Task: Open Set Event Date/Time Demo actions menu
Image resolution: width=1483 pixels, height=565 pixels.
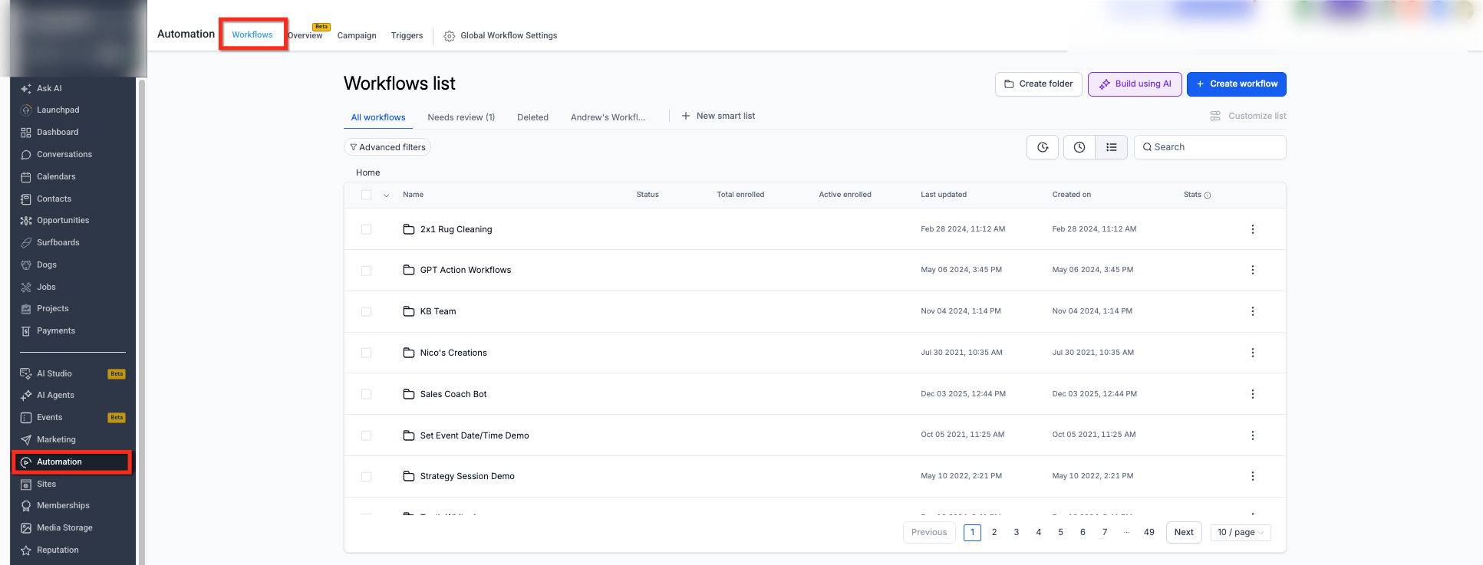Action: click(x=1253, y=435)
